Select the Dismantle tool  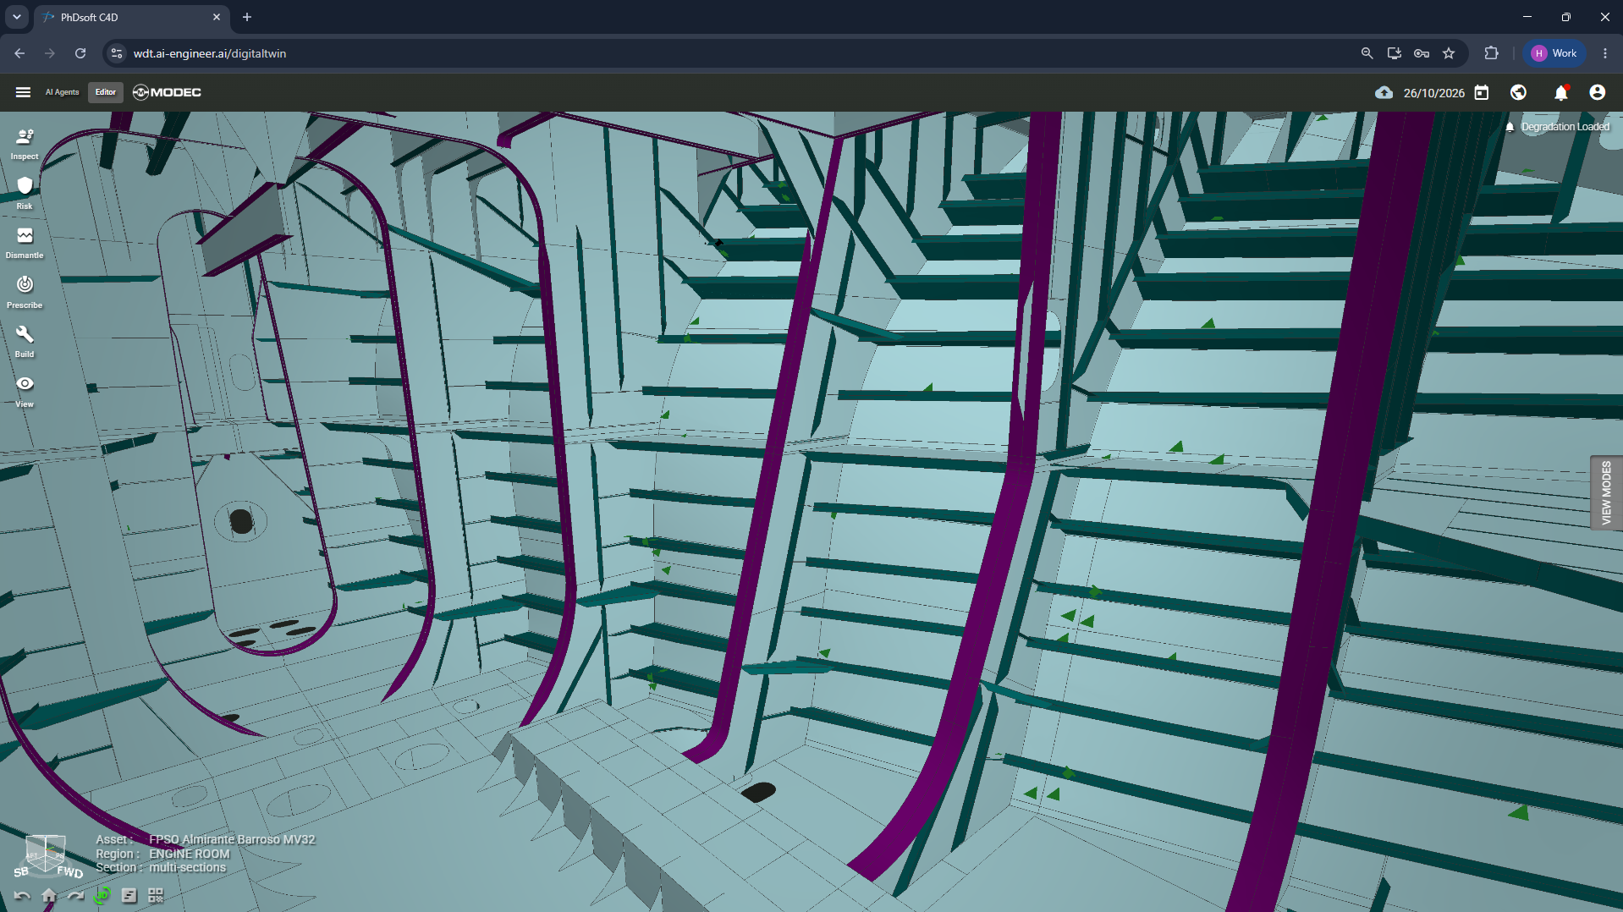click(25, 243)
